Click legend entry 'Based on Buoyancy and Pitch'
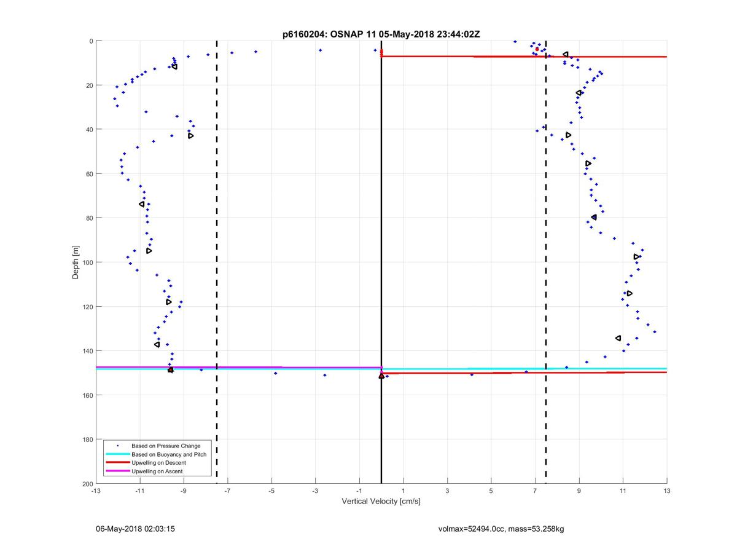The image size is (737, 544). tap(169, 454)
